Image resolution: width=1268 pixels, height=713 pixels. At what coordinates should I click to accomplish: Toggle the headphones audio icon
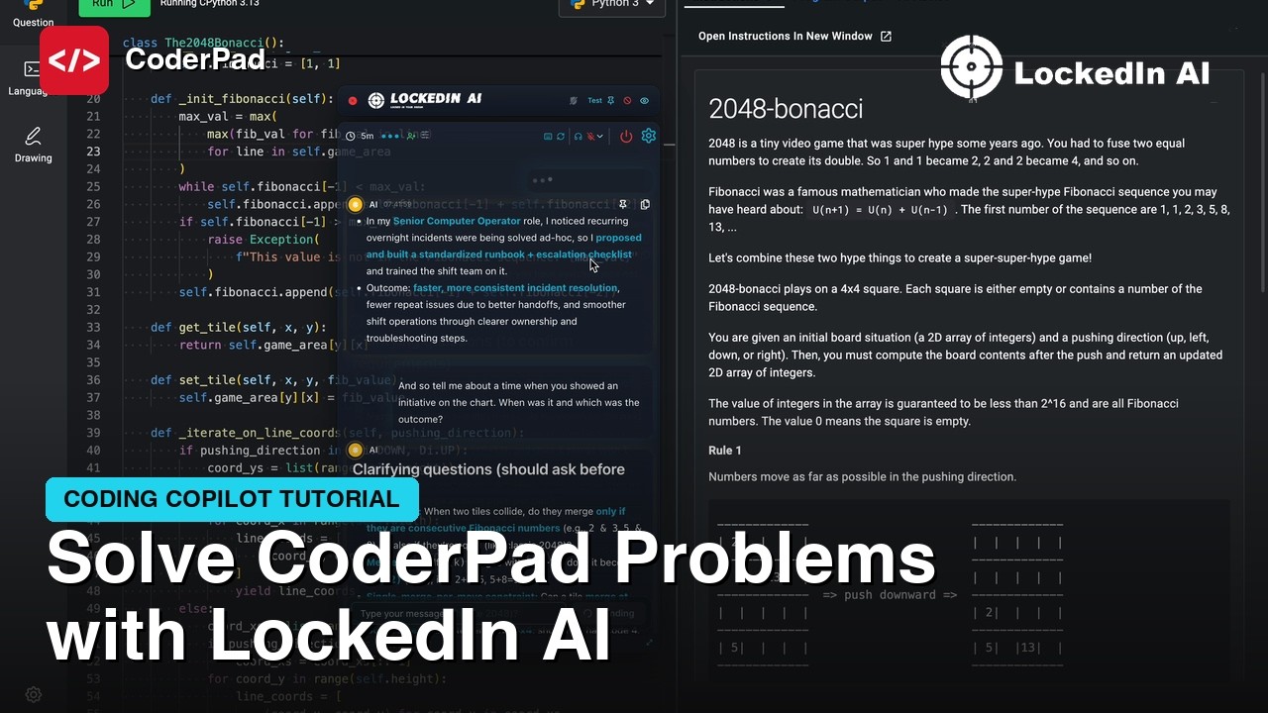(579, 136)
